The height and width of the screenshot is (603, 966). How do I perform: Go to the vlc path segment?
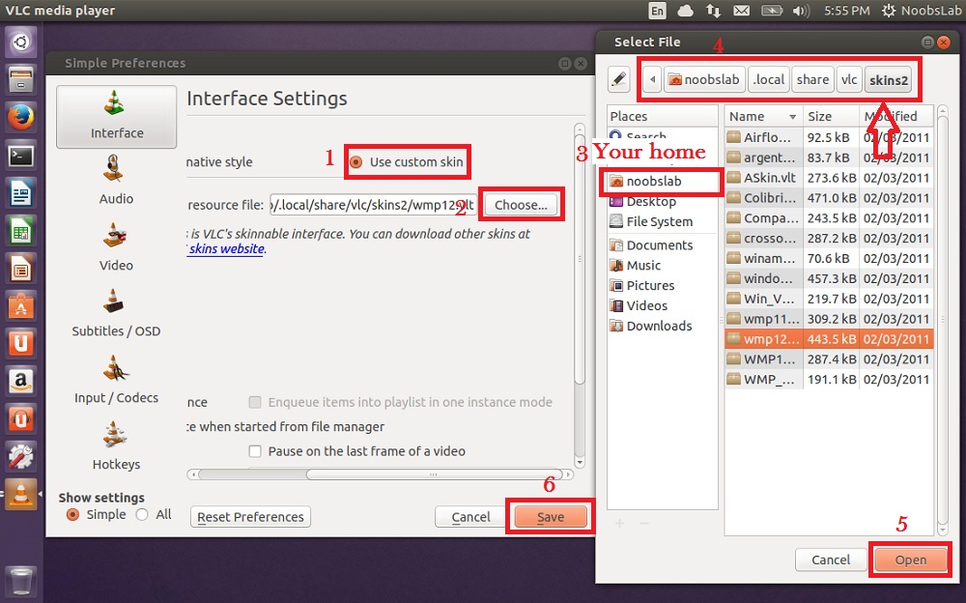[849, 79]
